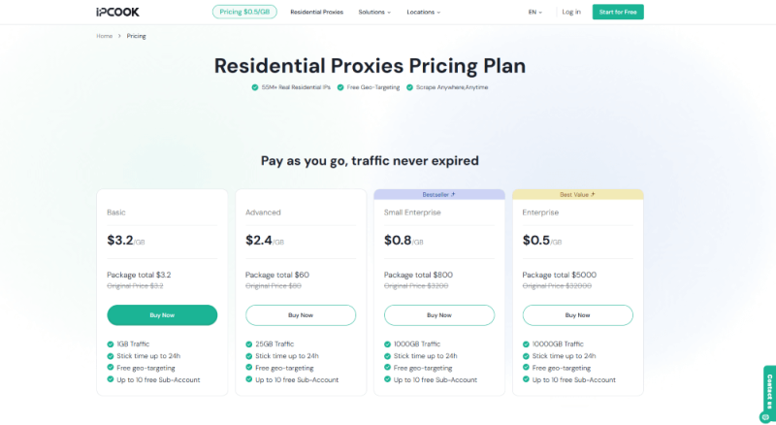776x425 pixels.
Task: Open the EN language selector
Action: pos(535,12)
